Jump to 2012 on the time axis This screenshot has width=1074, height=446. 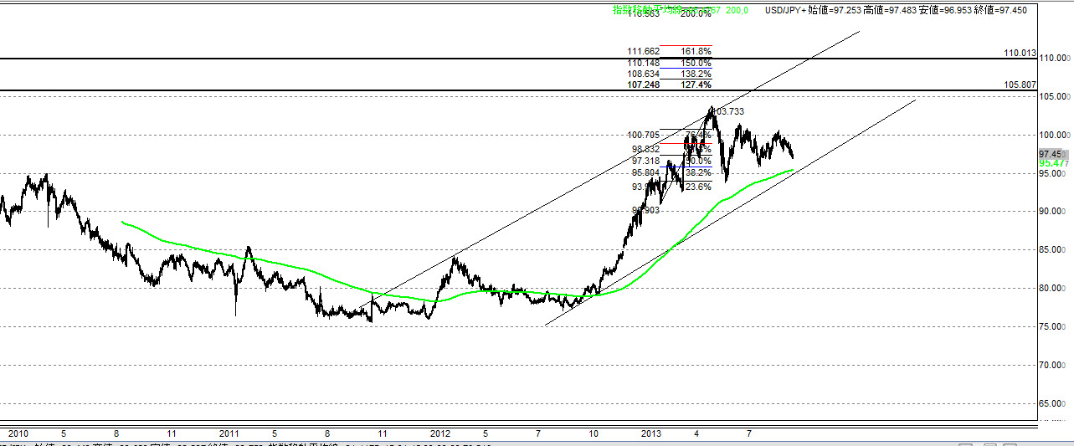[x=440, y=433]
